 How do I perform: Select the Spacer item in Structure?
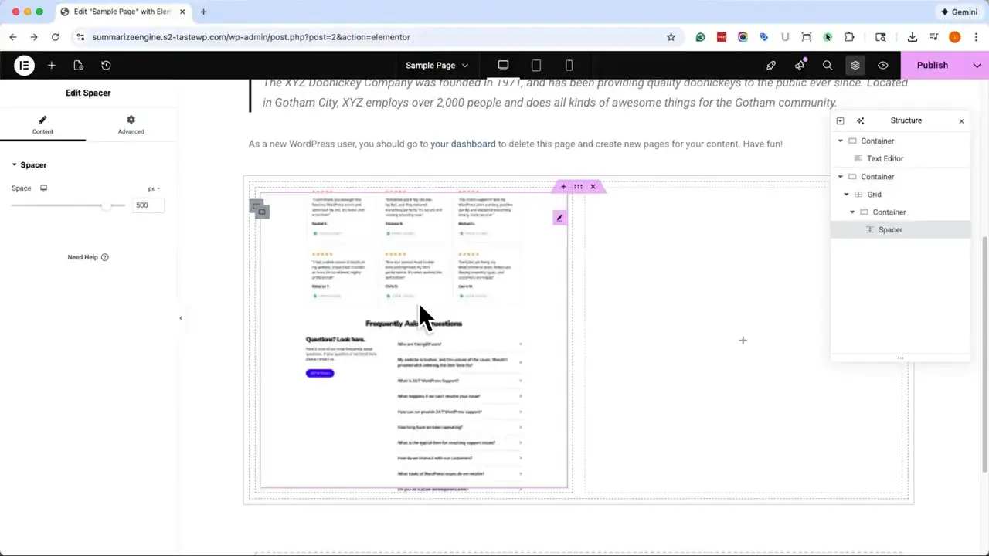(x=900, y=229)
